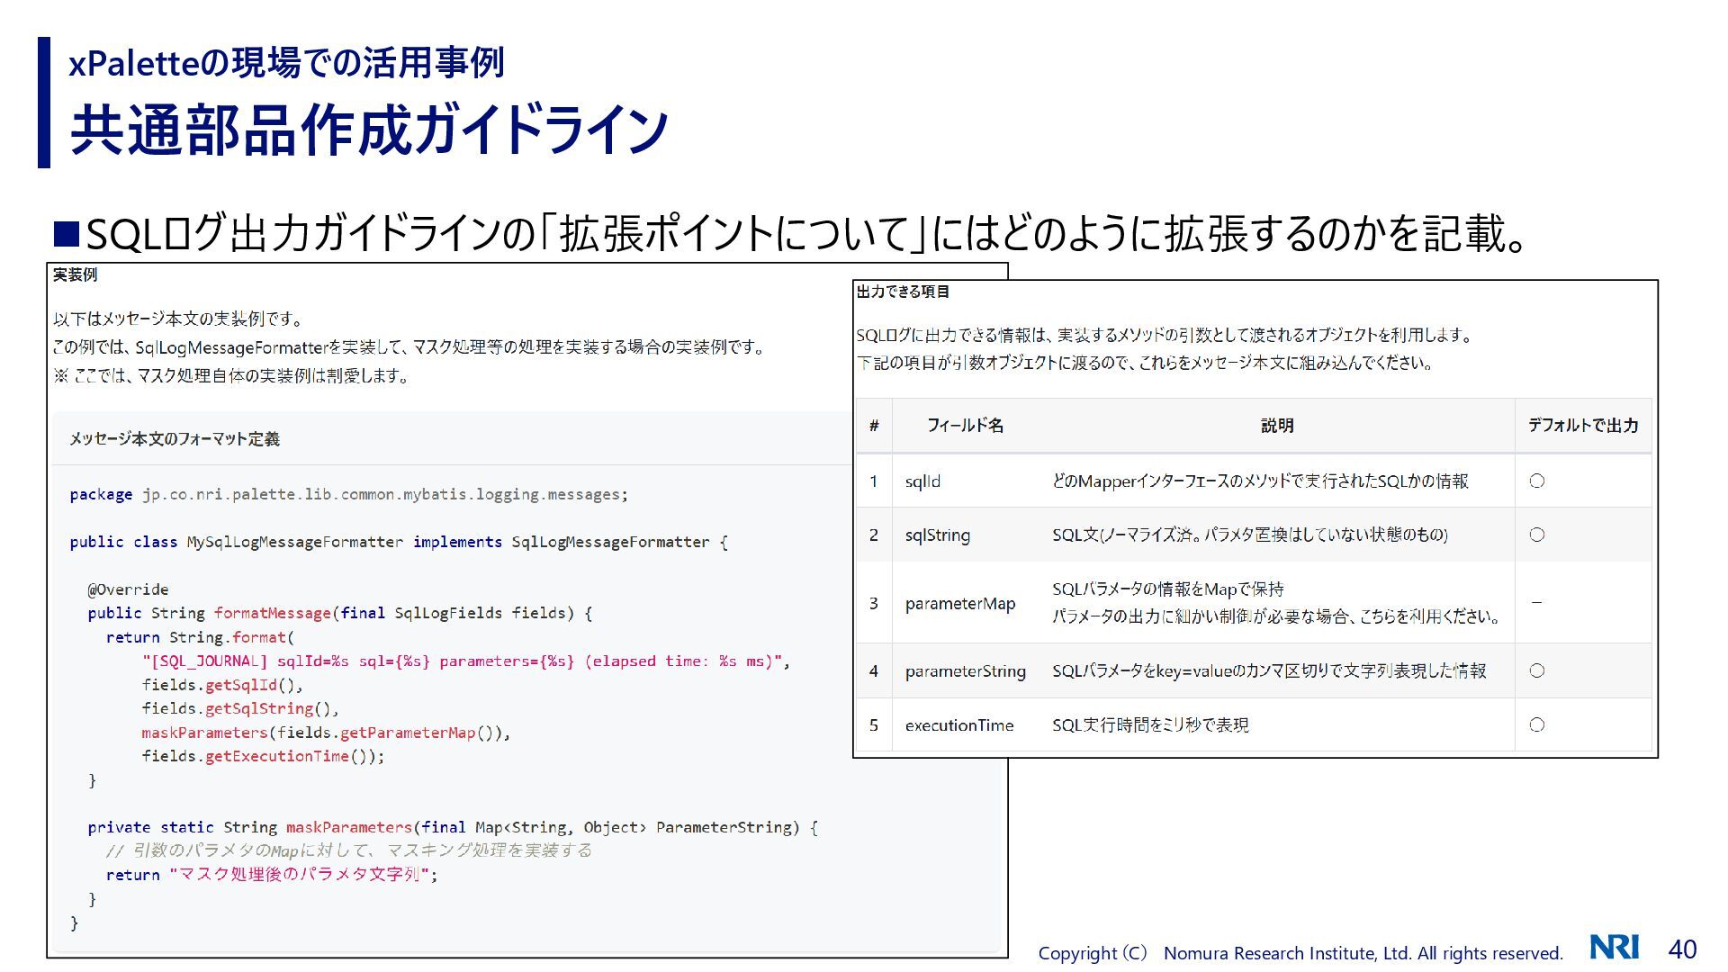Click the circle mark in sqlString row
This screenshot has width=1728, height=972.
(x=1537, y=535)
